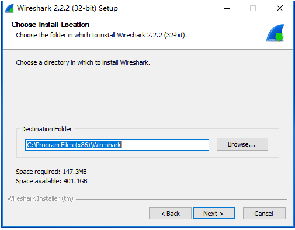Open the Browse... folder picker

pos(242,144)
